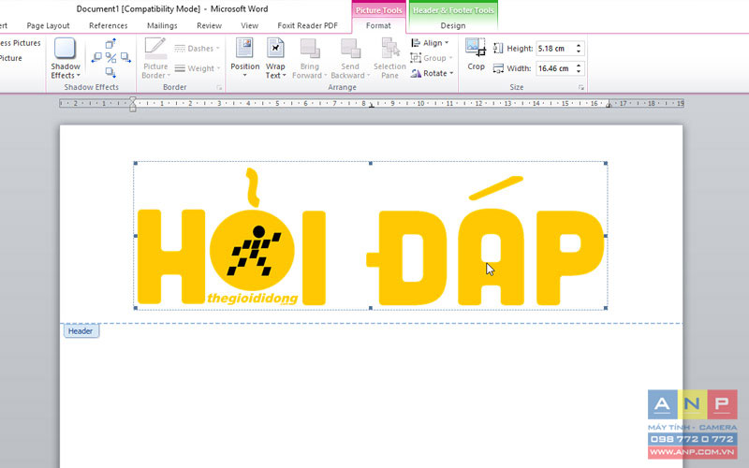The width and height of the screenshot is (749, 468).
Task: Nudge shadow left icon
Action: 96,58
